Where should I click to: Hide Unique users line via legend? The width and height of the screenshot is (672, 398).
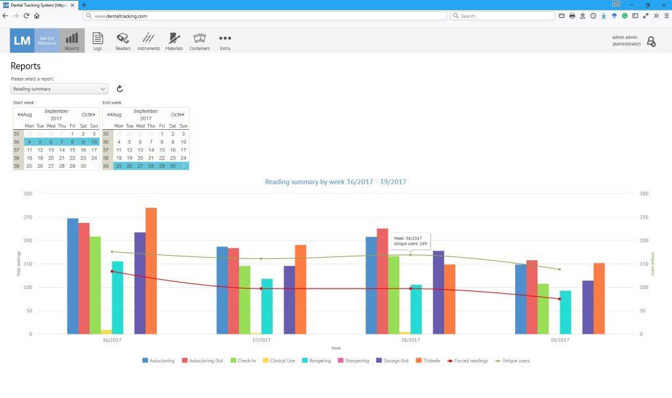pyautogui.click(x=513, y=361)
